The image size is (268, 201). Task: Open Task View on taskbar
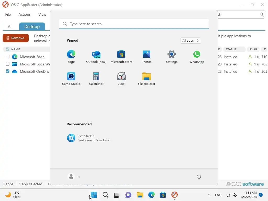tap(116, 195)
